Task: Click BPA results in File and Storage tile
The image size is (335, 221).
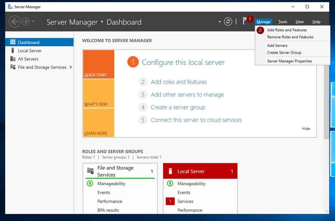Action: (108, 210)
